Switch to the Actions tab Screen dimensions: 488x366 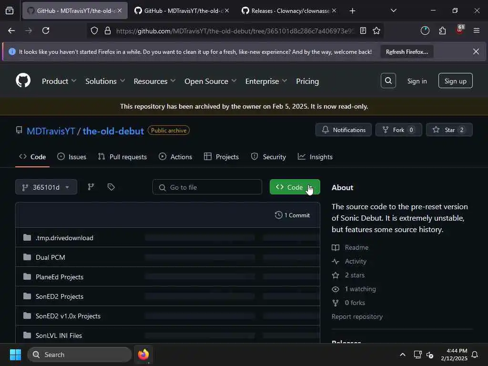tap(175, 157)
